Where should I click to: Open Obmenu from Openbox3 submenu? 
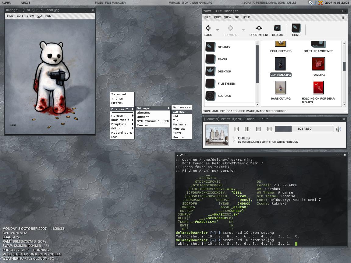153,113
